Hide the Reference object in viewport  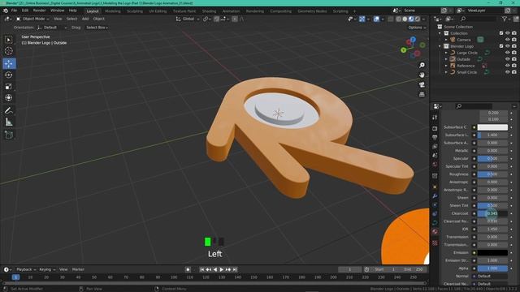tap(507, 66)
